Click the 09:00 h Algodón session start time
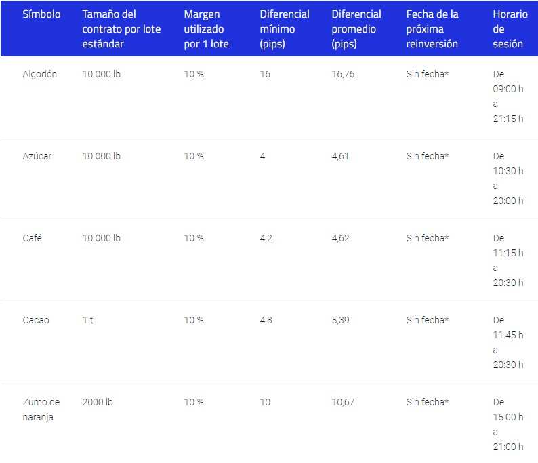 (508, 89)
